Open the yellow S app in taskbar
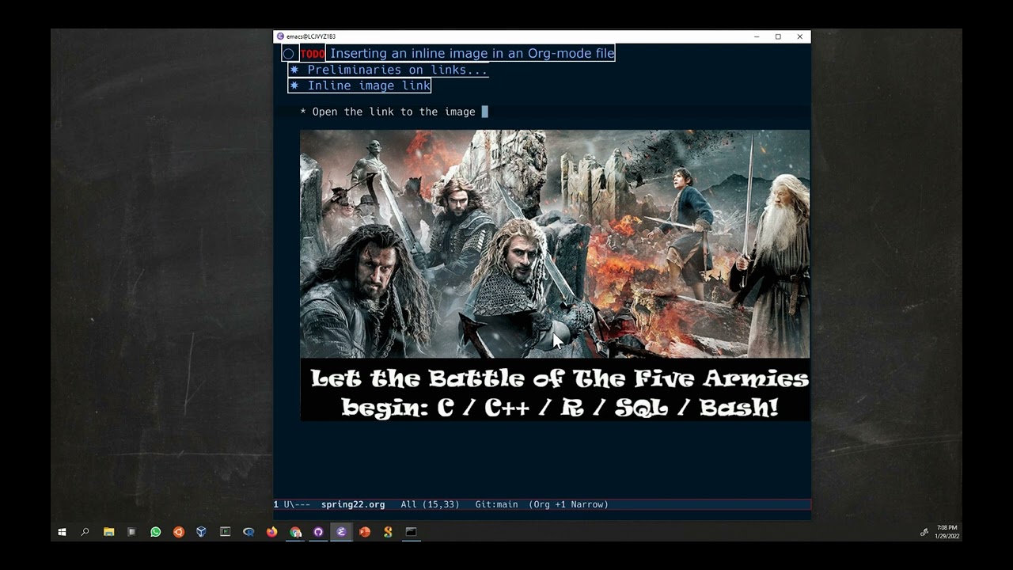Screen dimensions: 1013x570 click(x=388, y=532)
